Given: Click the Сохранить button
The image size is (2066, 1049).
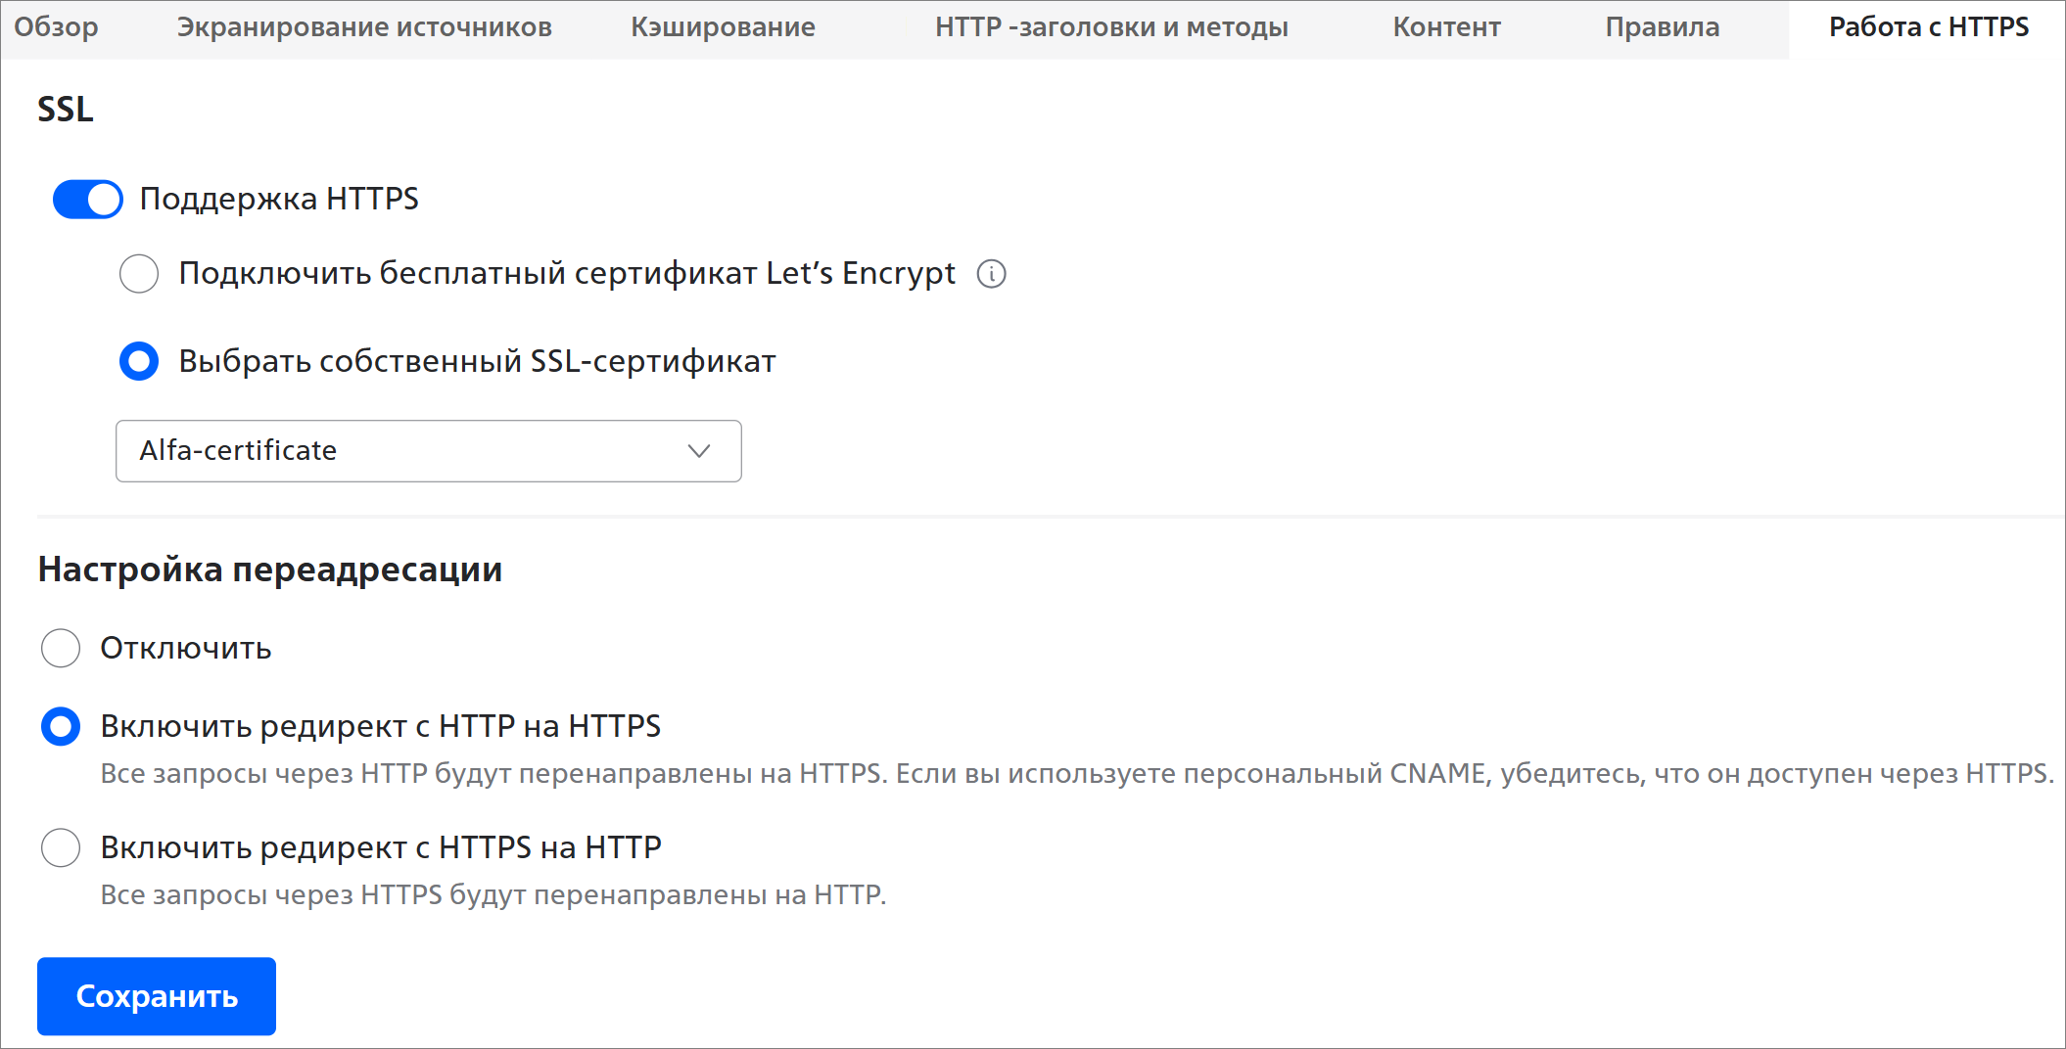Looking at the screenshot, I should pyautogui.click(x=157, y=996).
